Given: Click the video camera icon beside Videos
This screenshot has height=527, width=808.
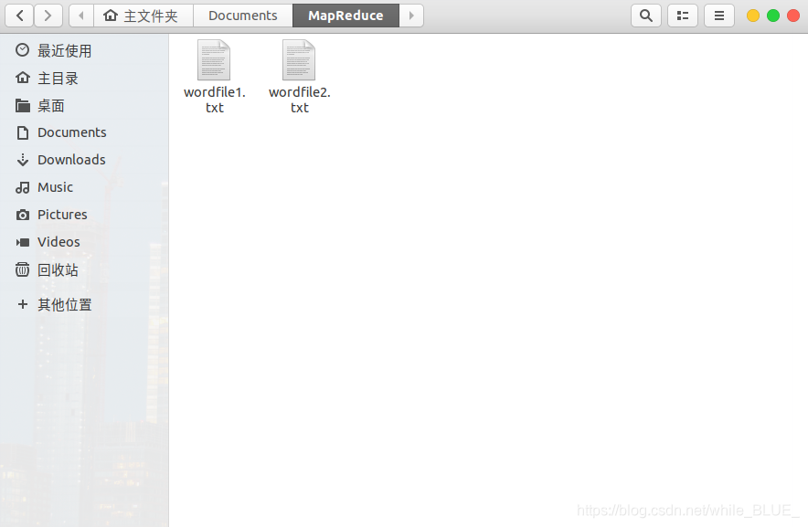Looking at the screenshot, I should [22, 242].
